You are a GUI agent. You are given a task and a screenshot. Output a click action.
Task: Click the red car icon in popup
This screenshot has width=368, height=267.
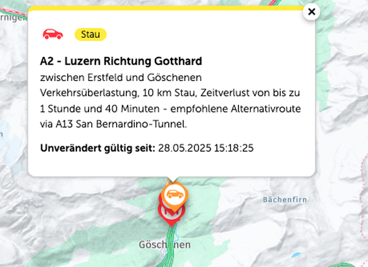(53, 34)
